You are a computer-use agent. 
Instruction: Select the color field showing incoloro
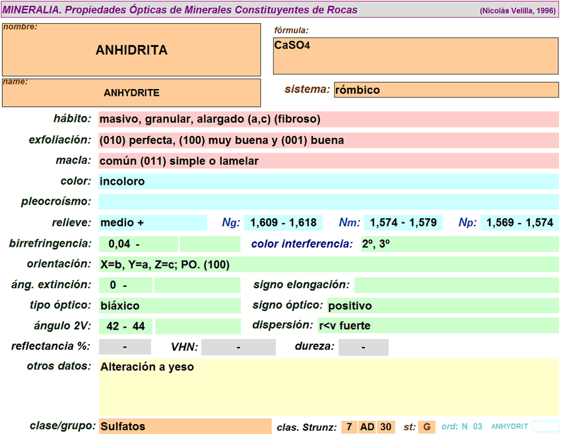point(328,181)
